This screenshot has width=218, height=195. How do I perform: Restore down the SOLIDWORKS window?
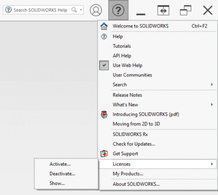click(x=186, y=10)
